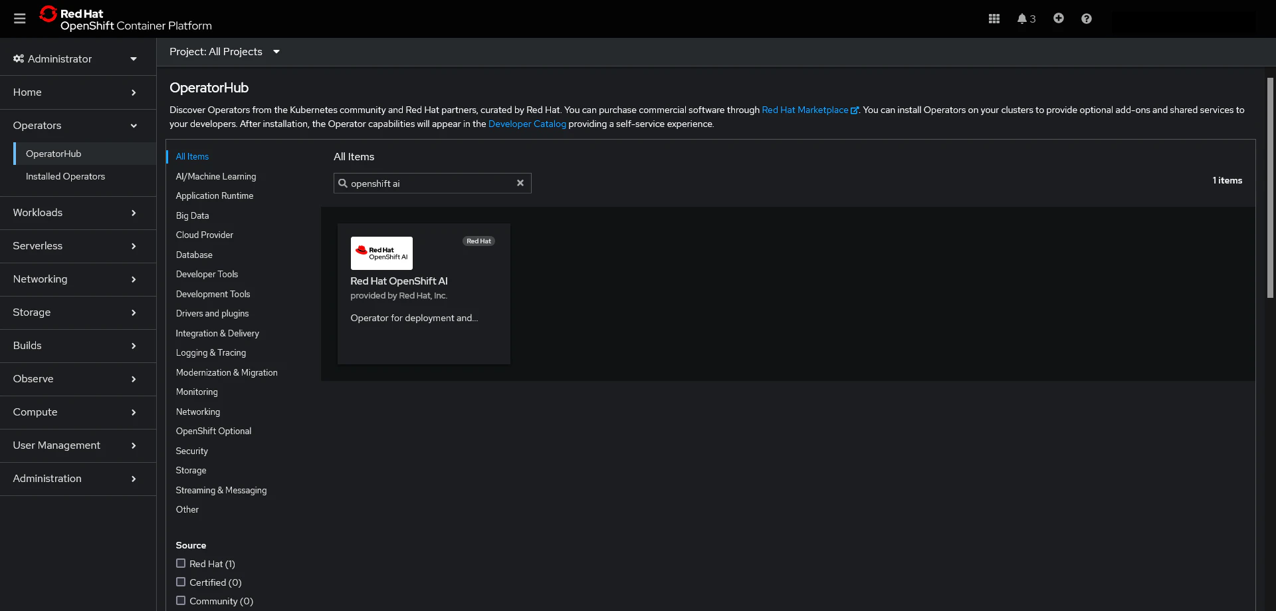The width and height of the screenshot is (1276, 611).
Task: Open the application launcher grid
Action: click(994, 19)
